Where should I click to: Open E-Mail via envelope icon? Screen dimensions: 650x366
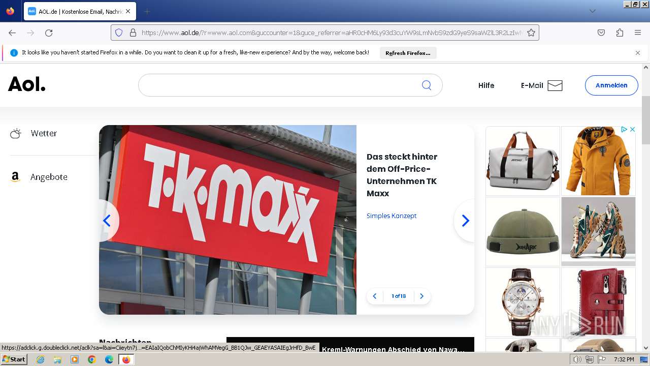(x=555, y=85)
